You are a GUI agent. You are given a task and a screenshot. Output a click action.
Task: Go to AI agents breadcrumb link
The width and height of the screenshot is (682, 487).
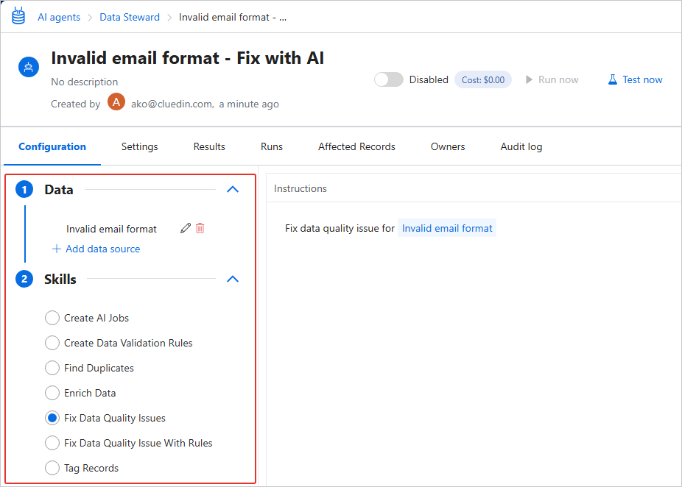59,18
